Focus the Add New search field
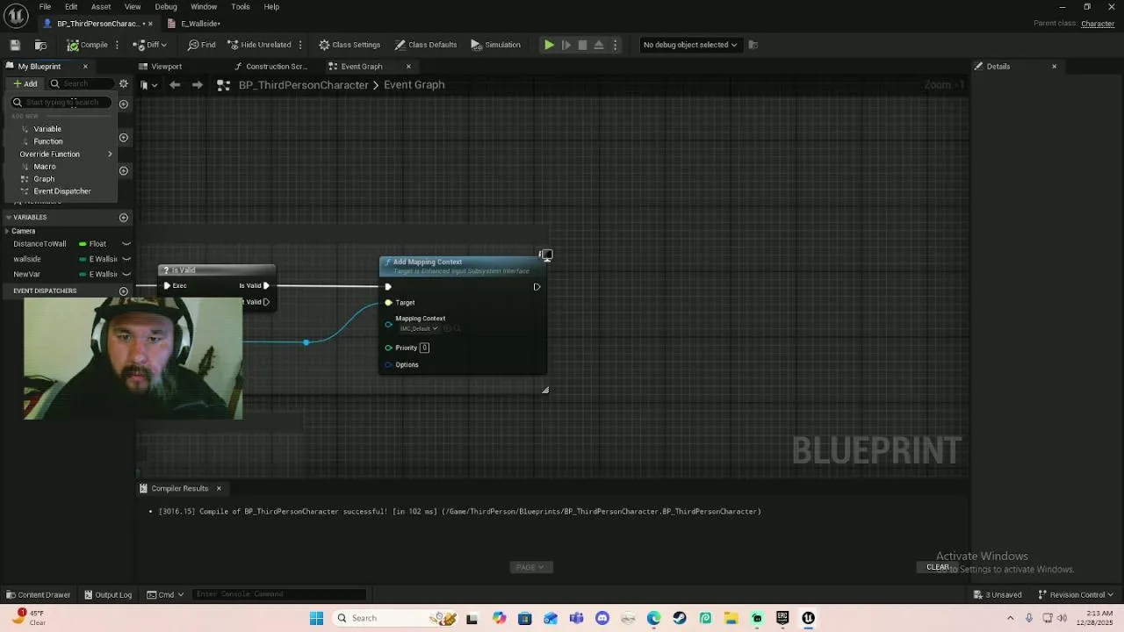 [61, 103]
